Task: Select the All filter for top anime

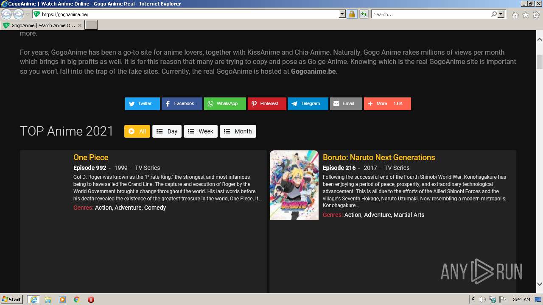Action: point(137,131)
